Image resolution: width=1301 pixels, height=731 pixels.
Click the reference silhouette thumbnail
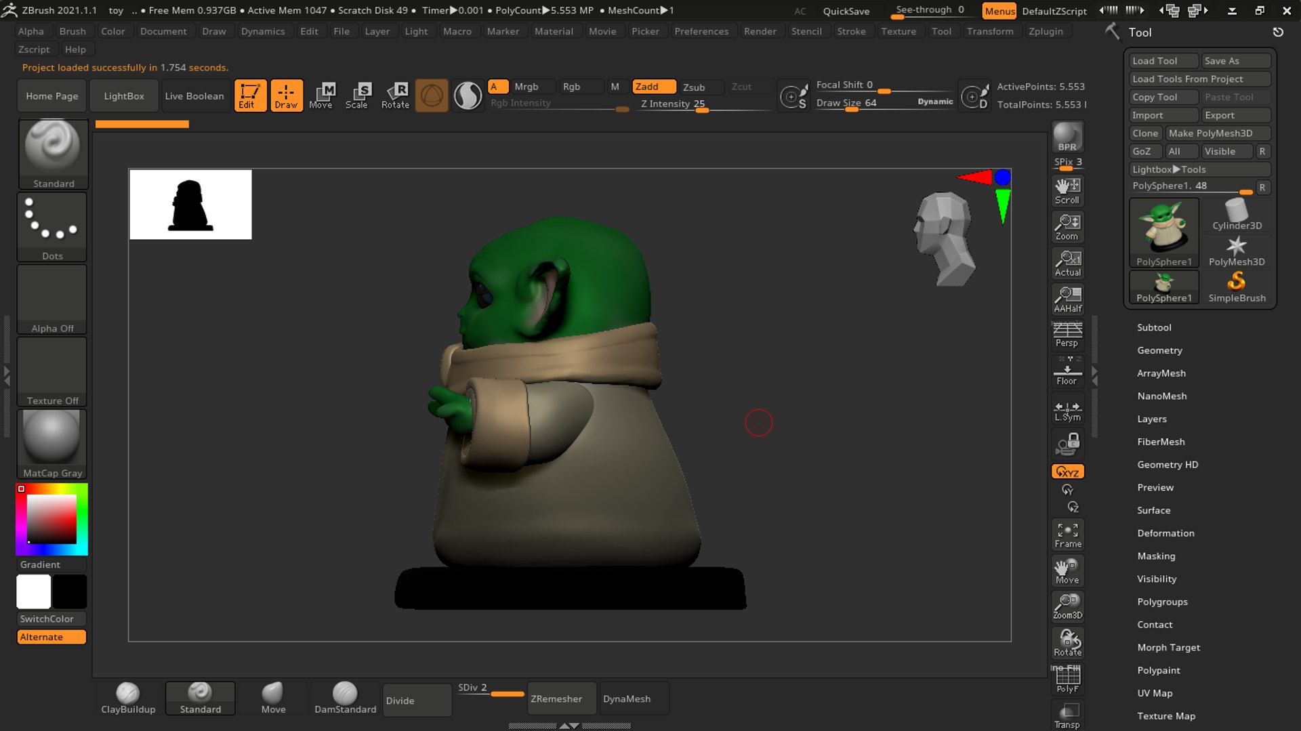coord(190,205)
